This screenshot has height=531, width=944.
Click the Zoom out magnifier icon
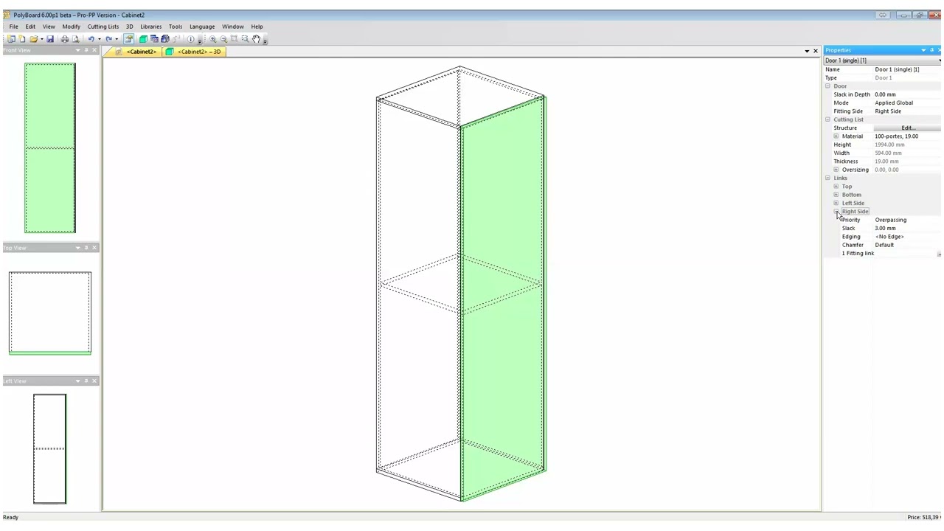click(x=223, y=39)
